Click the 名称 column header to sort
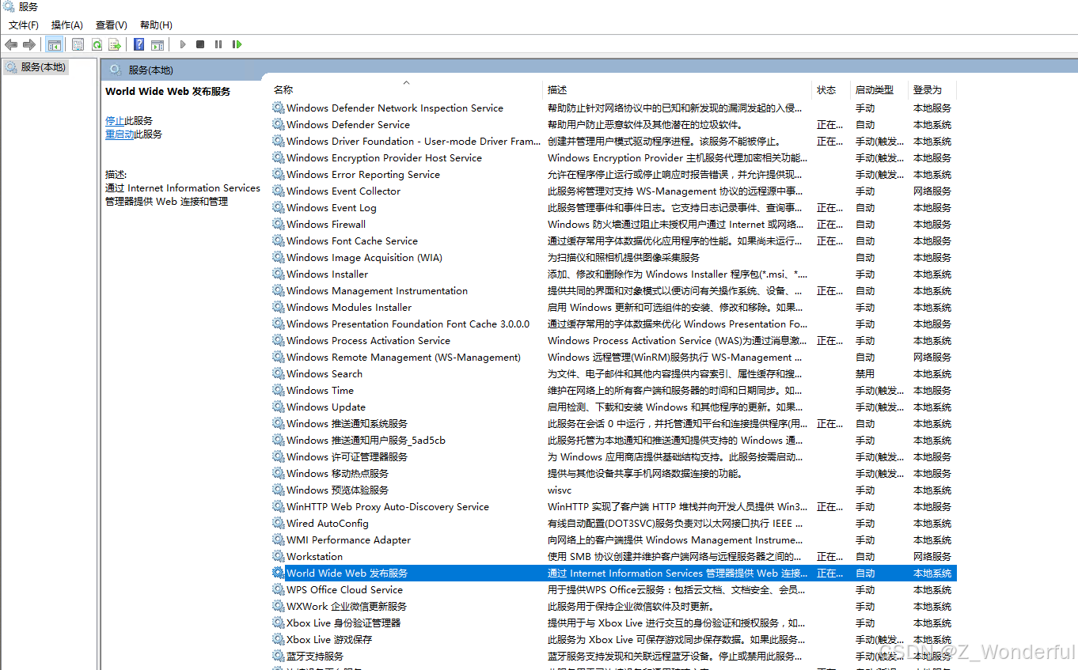 (x=283, y=89)
